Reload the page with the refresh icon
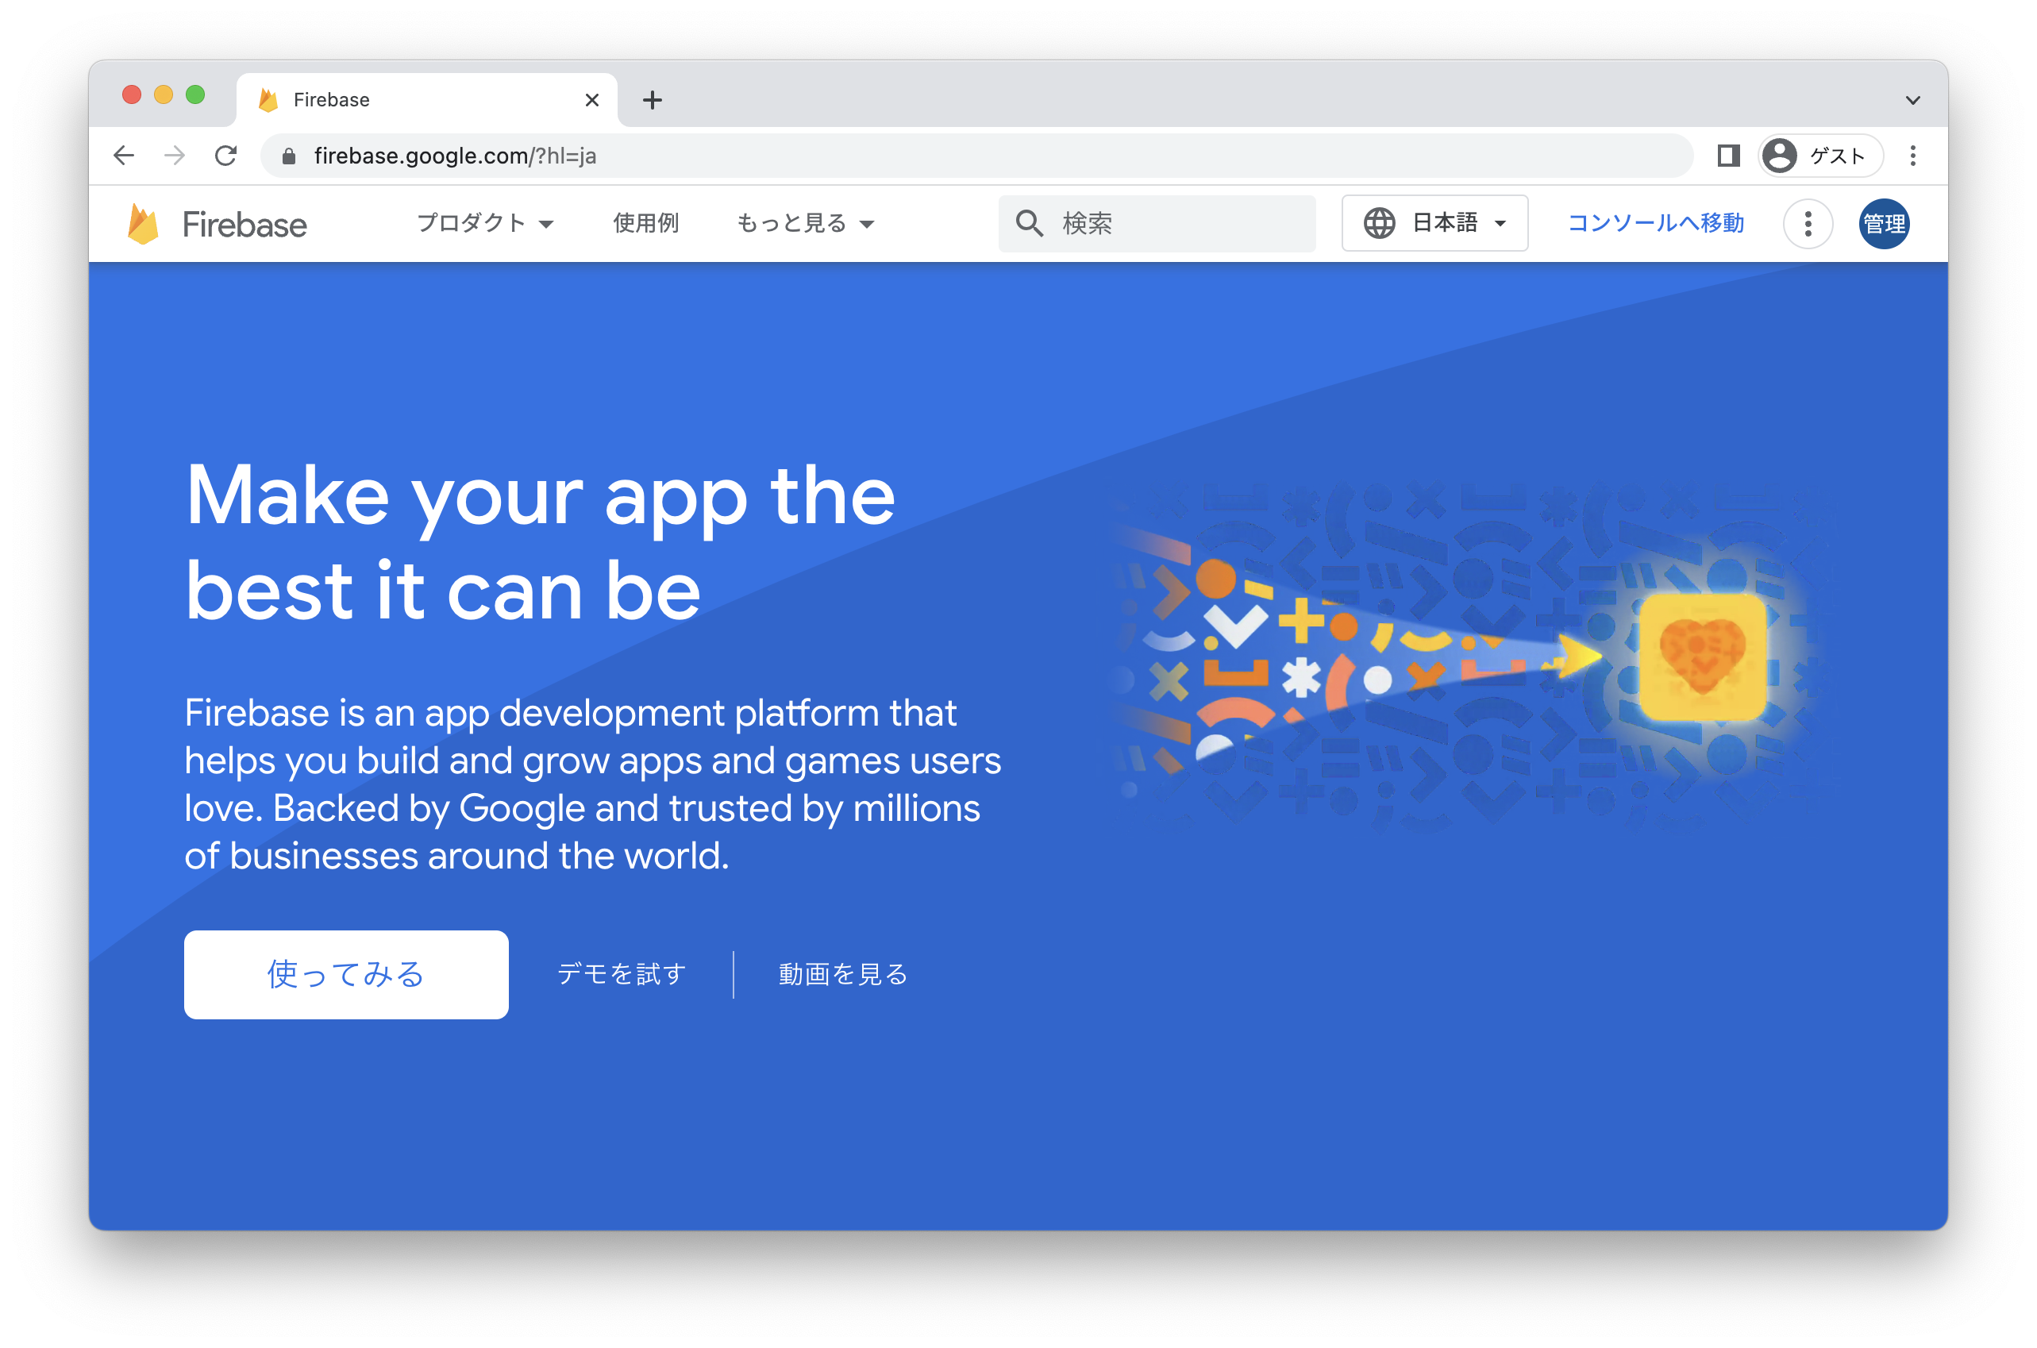Screen dimensions: 2037x1348 tap(226, 156)
